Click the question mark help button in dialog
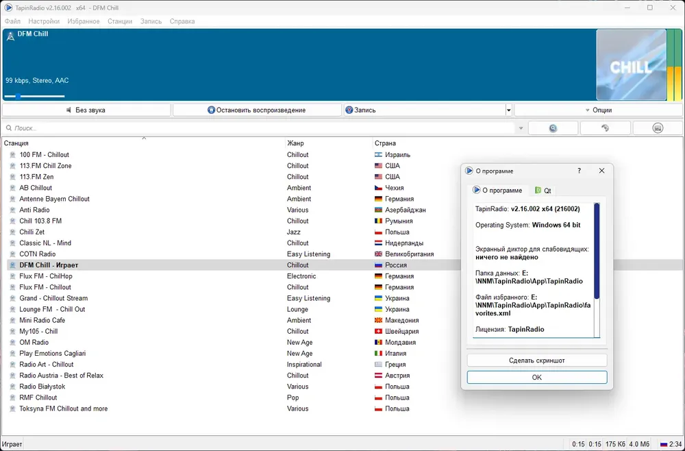The width and height of the screenshot is (685, 451). [x=580, y=171]
